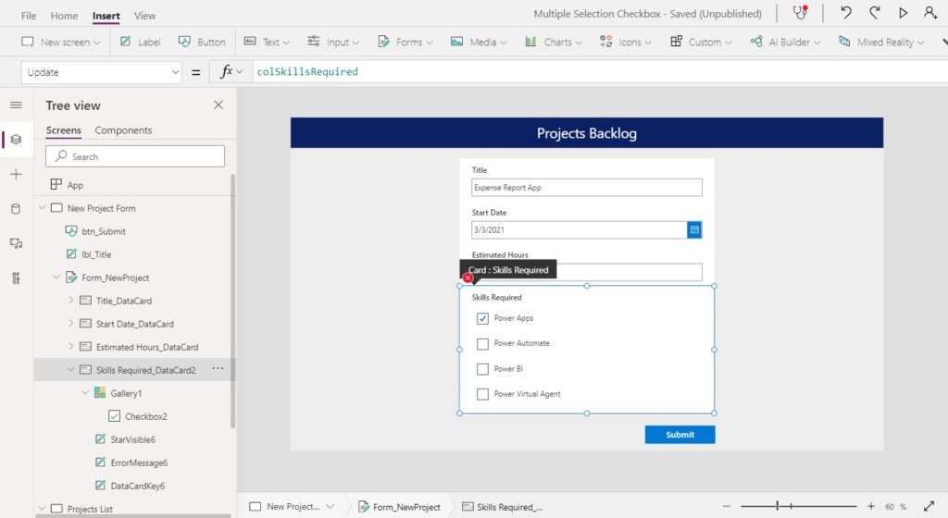The height and width of the screenshot is (518, 948).
Task: Open the View menu
Action: [x=144, y=16]
